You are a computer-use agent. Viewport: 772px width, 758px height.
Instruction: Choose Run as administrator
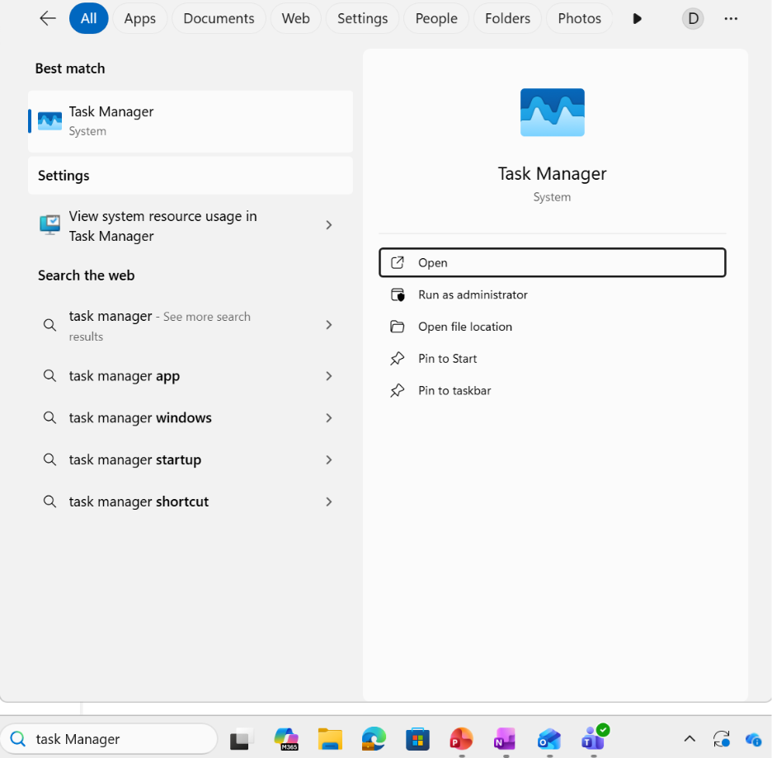pyautogui.click(x=552, y=294)
